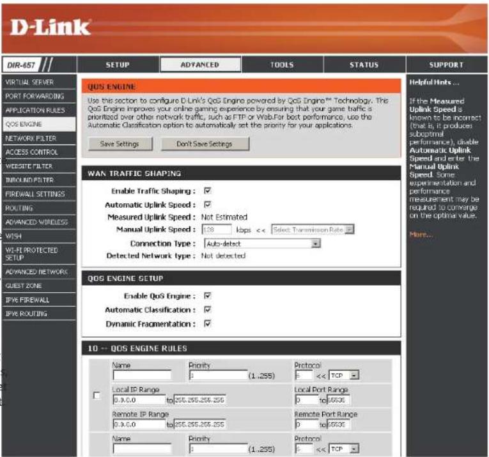
Task: Focus the second rule Name field
Action: 142,449
